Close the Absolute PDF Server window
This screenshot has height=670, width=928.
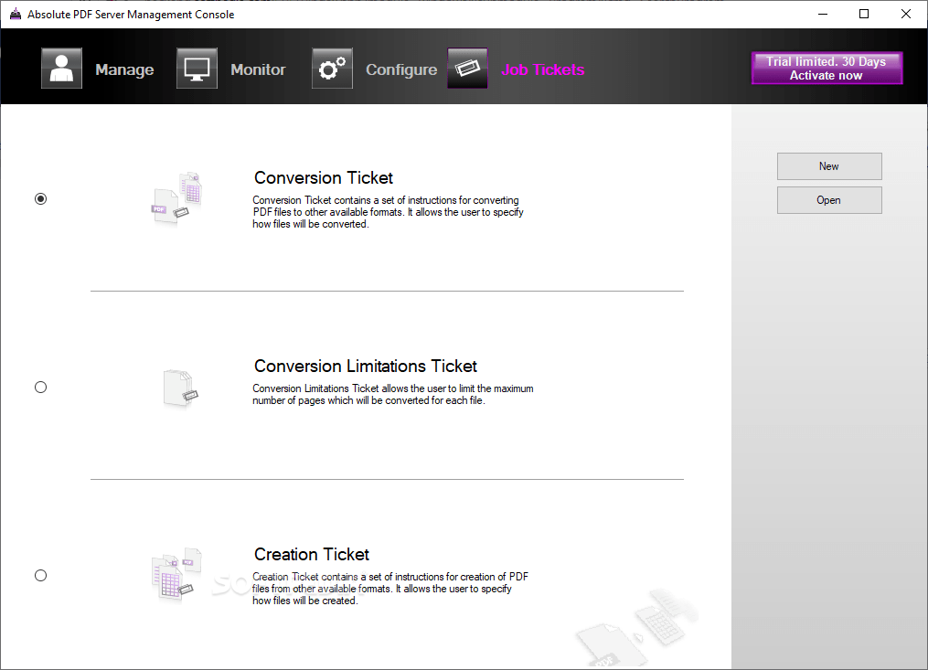[906, 15]
